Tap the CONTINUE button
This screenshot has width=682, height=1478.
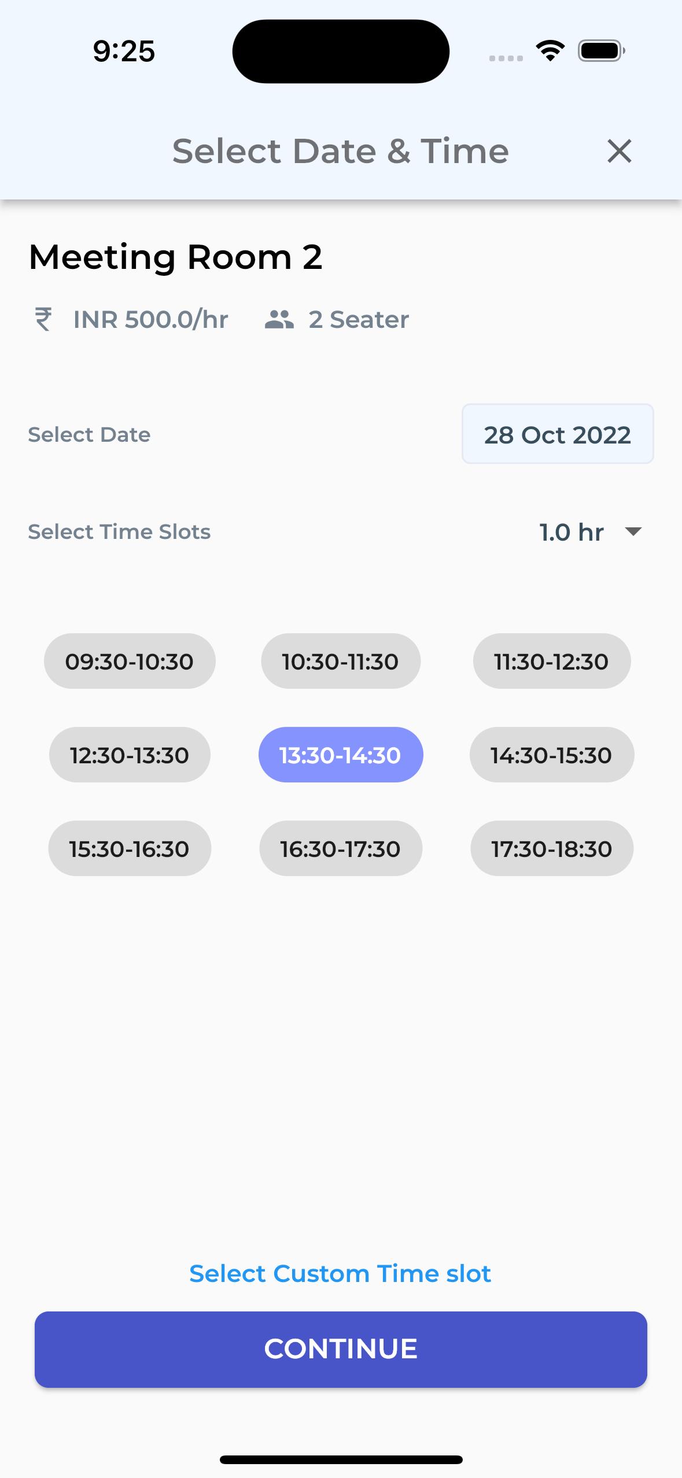pos(341,1349)
